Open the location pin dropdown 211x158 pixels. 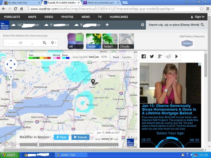point(54,43)
